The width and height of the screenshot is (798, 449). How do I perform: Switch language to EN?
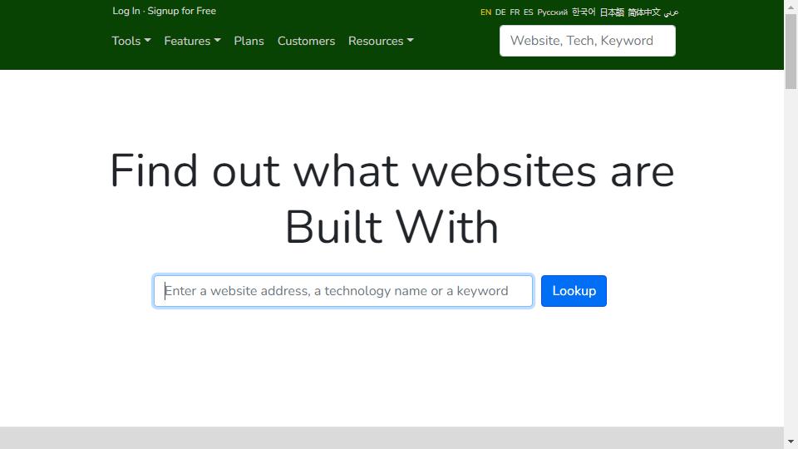[485, 12]
